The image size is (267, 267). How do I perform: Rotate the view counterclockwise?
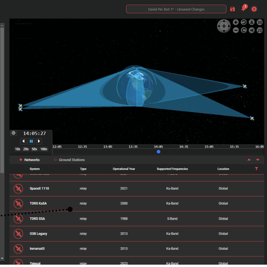click(x=244, y=22)
